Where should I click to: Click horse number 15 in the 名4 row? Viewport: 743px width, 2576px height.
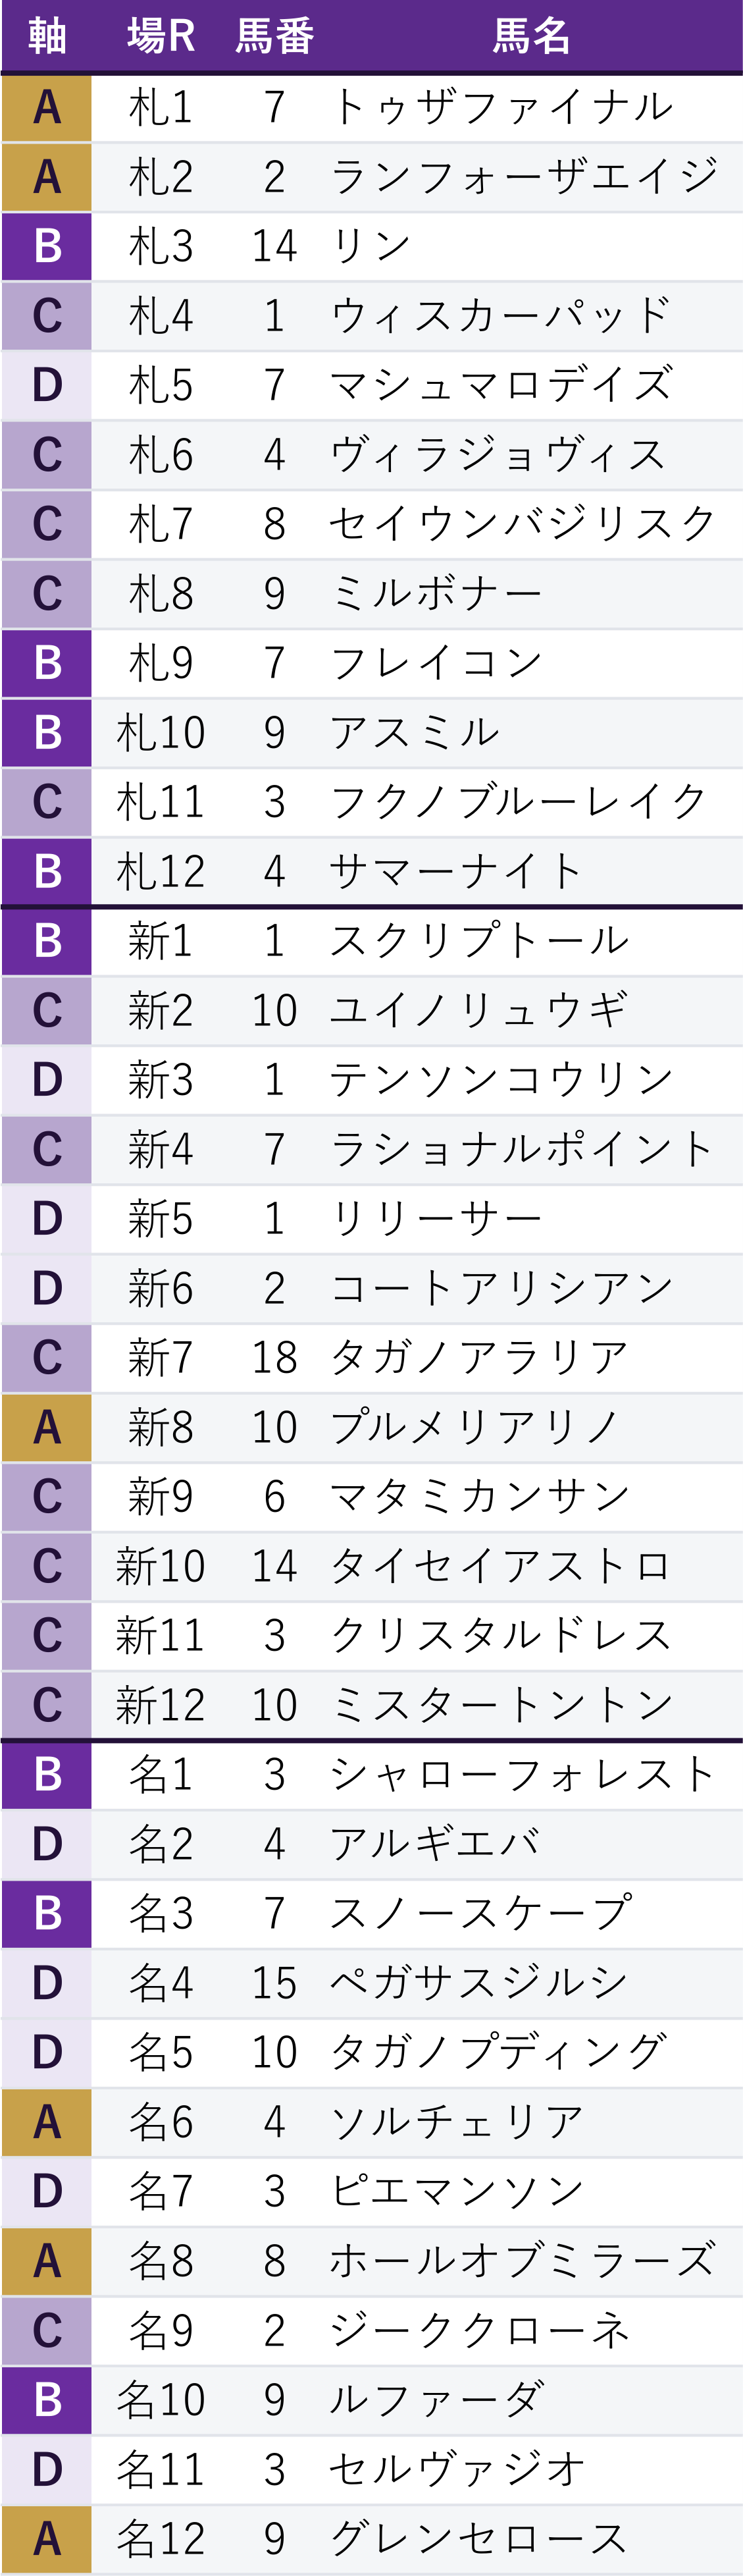(x=274, y=1983)
